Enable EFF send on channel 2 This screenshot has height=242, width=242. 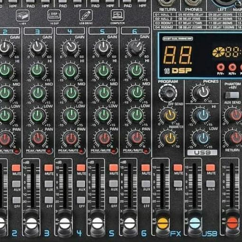(17, 200)
